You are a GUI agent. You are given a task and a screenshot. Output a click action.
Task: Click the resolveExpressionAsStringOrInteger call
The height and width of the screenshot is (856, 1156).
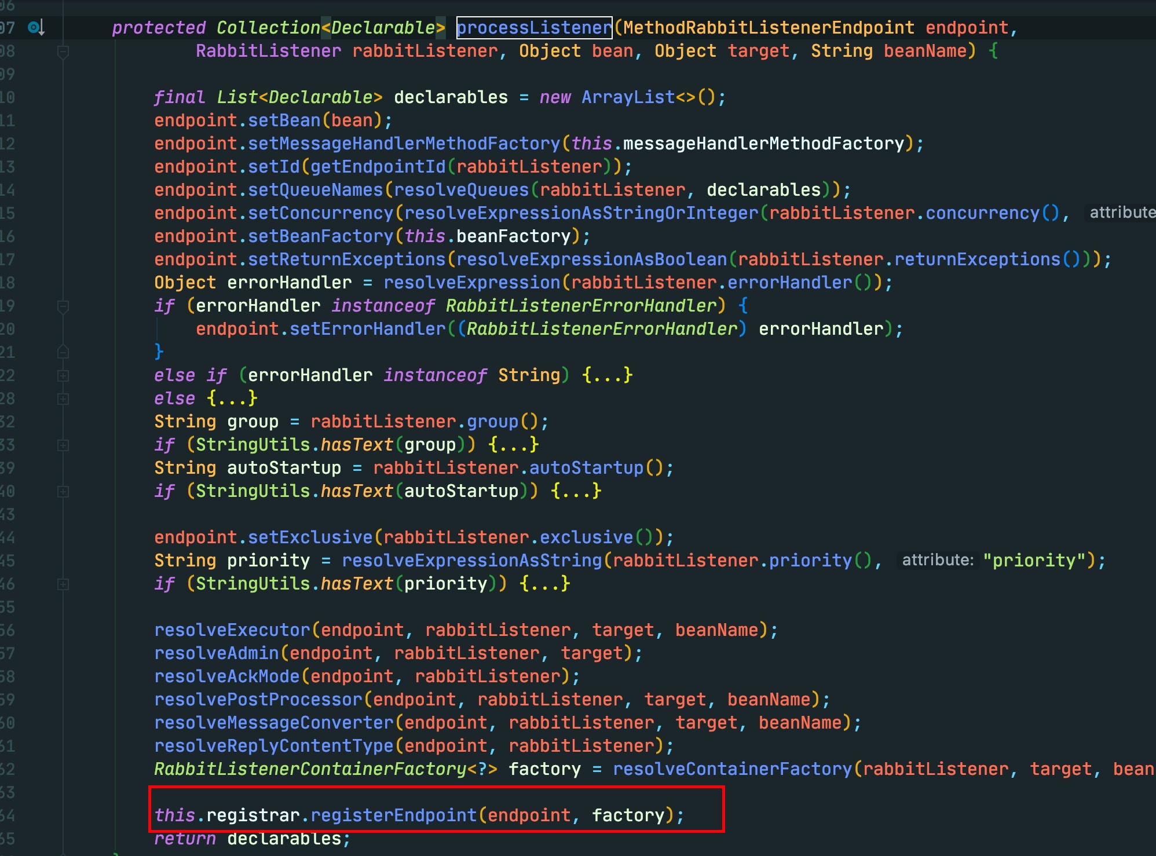tap(581, 213)
